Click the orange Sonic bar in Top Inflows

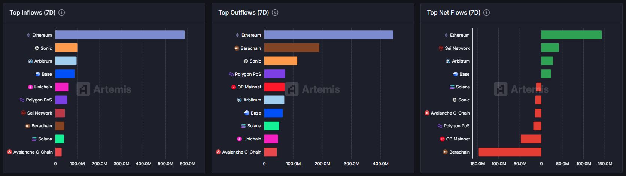pyautogui.click(x=66, y=48)
